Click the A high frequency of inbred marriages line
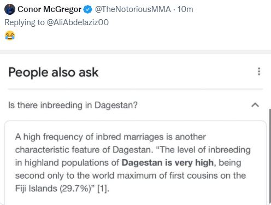Viewport: 271px width, 205px height. point(110,137)
